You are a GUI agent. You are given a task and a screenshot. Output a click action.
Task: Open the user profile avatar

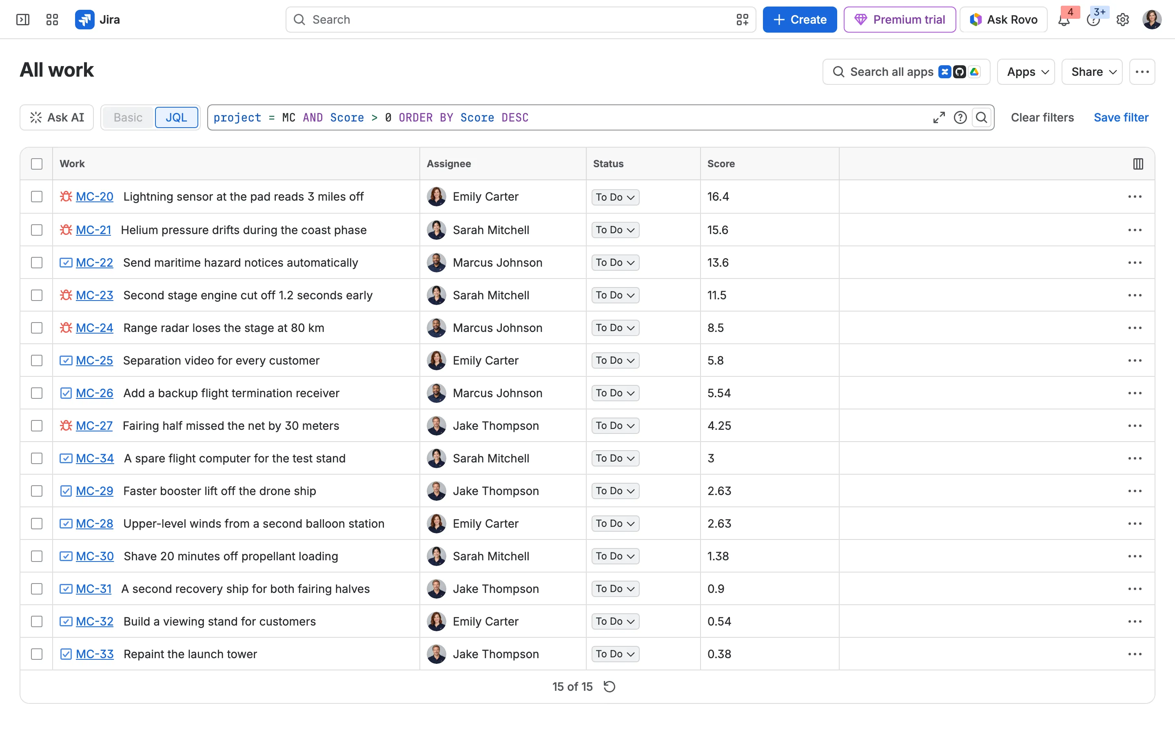pyautogui.click(x=1152, y=20)
